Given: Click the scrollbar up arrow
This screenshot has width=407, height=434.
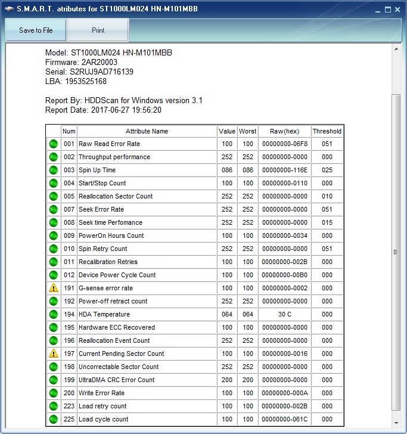Looking at the screenshot, I should pyautogui.click(x=396, y=49).
